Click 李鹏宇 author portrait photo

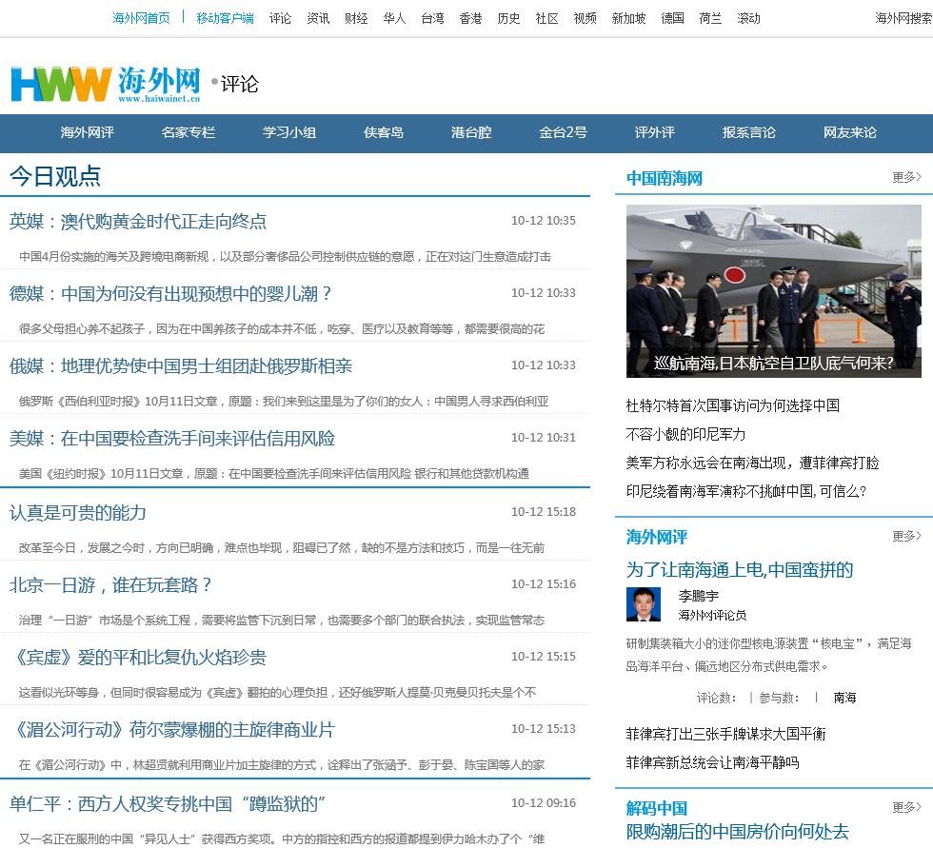(x=644, y=604)
